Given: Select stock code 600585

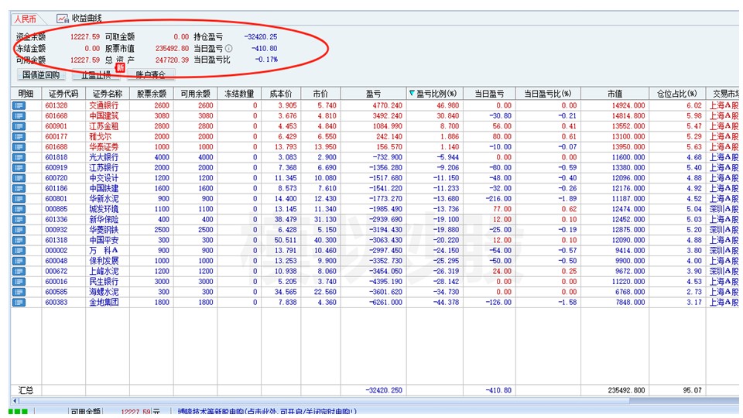Looking at the screenshot, I should 56,292.
